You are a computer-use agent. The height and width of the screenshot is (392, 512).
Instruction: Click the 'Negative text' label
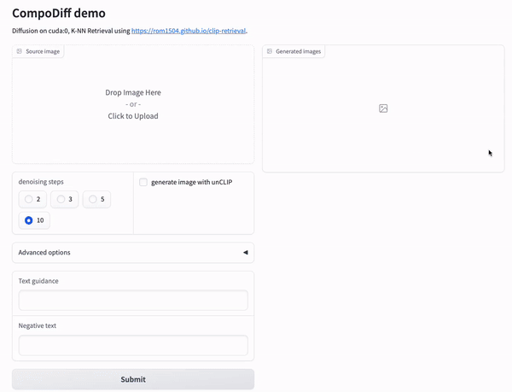point(38,325)
